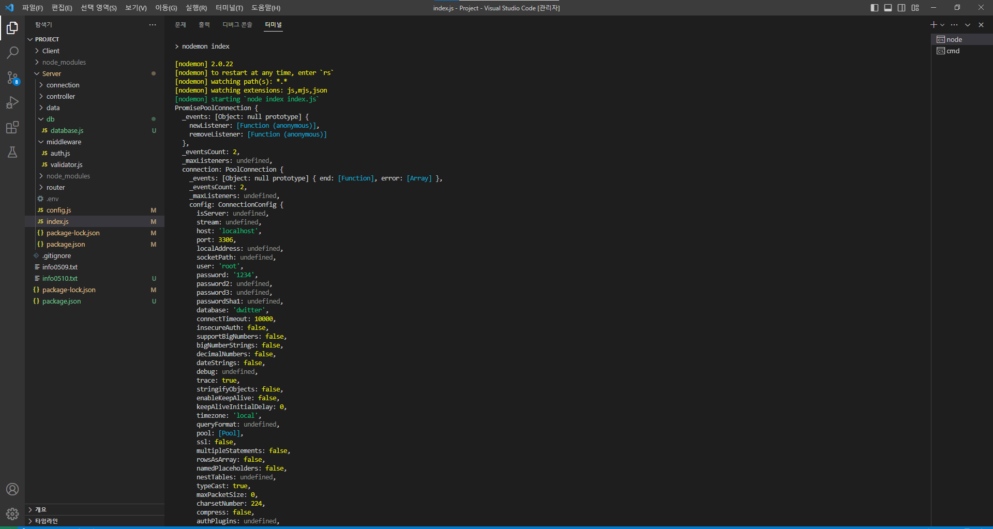Collapse the middleware folder
The image size is (993, 529).
click(95, 142)
